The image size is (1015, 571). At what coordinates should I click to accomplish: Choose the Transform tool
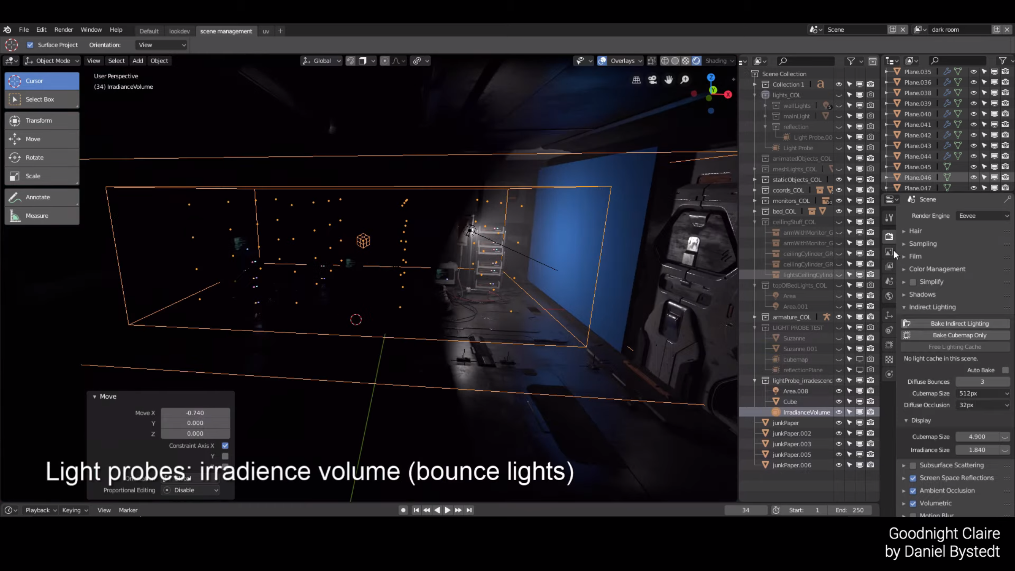point(42,121)
